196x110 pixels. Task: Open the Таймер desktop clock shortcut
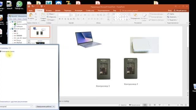pyautogui.click(x=19, y=5)
